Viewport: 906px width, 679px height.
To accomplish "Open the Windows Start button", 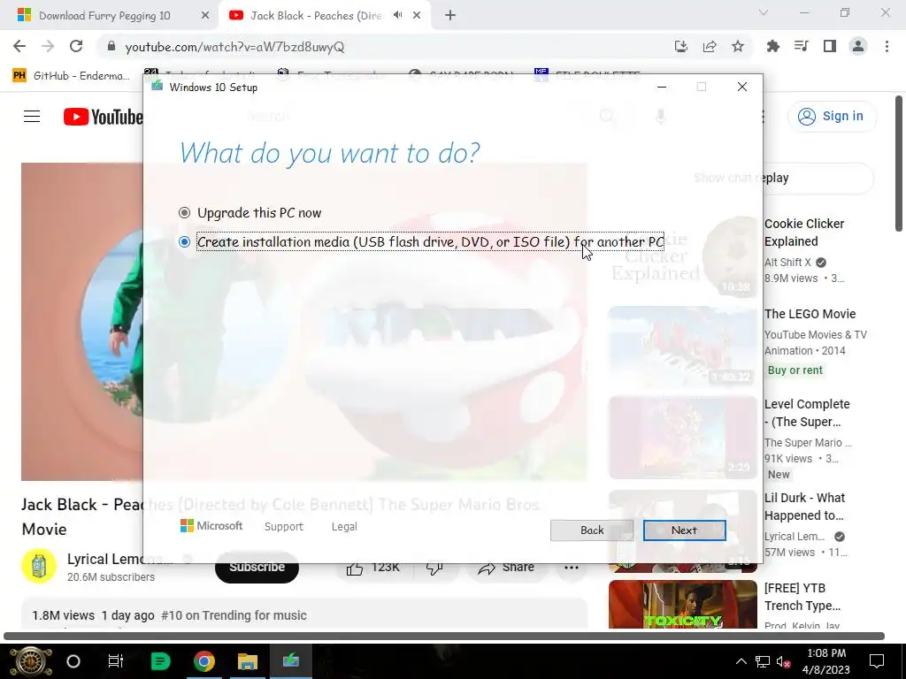I will click(x=30, y=661).
